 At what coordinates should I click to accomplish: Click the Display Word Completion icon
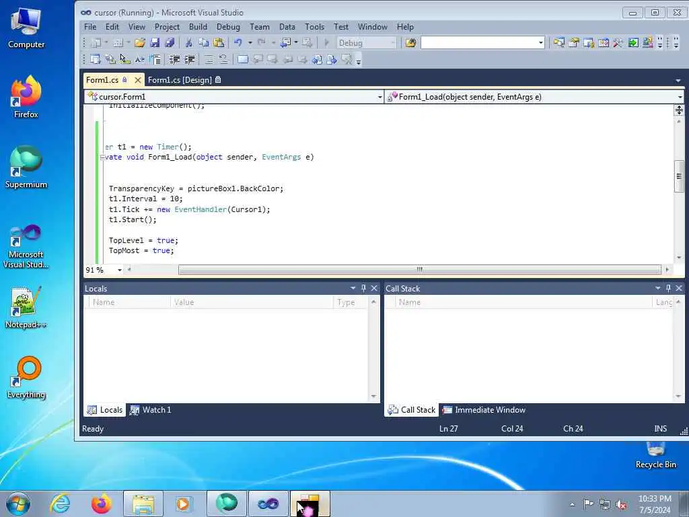(x=140, y=59)
